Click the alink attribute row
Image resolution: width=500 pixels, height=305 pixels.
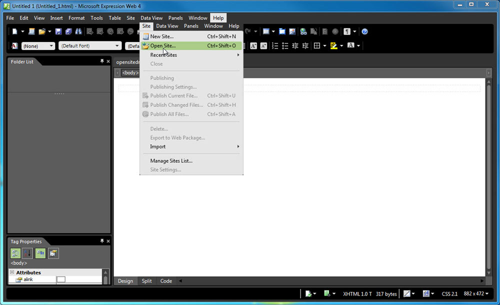55,279
